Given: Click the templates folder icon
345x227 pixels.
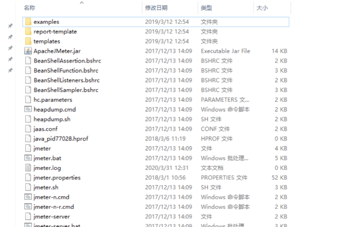Looking at the screenshot, I should [x=28, y=41].
